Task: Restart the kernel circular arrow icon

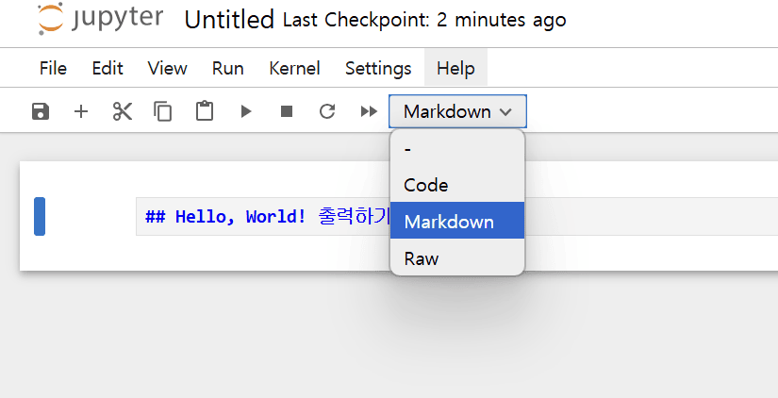Action: click(x=327, y=111)
